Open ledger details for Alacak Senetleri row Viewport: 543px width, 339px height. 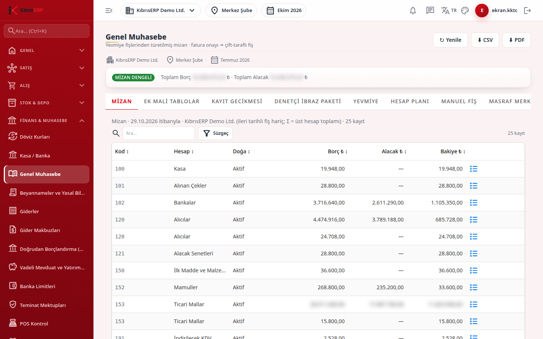click(x=474, y=253)
